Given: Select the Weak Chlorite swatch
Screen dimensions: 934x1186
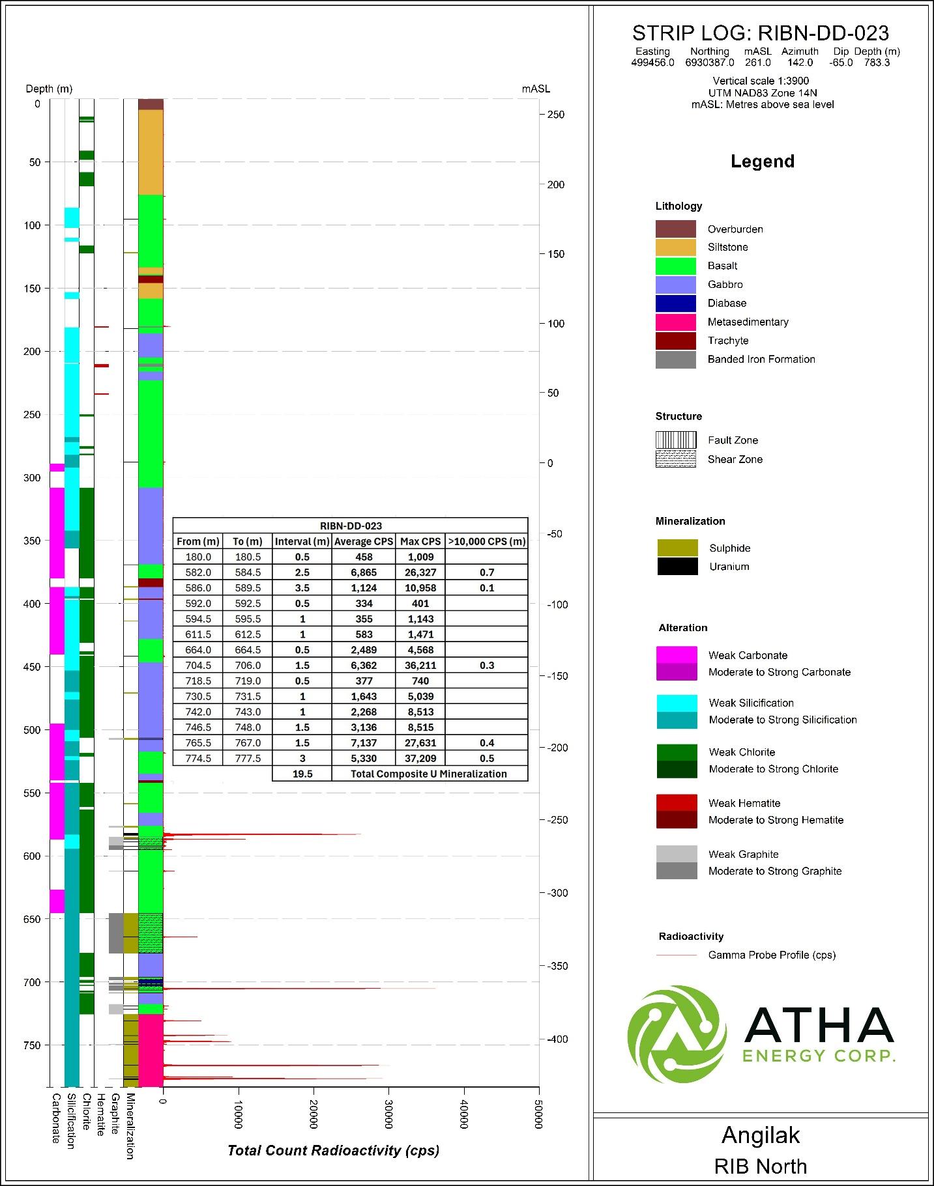Looking at the screenshot, I should (677, 752).
